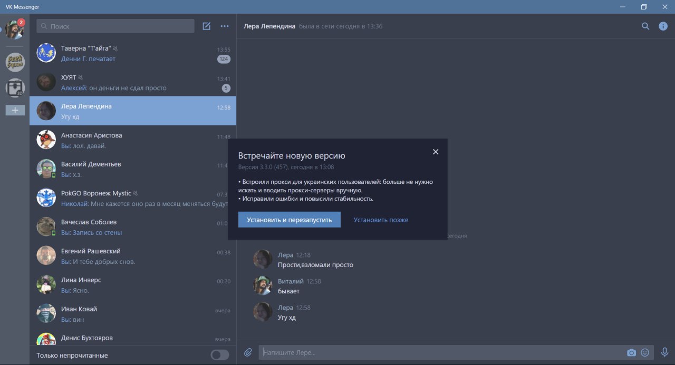Open the 3D community account icon
Screen dimensions: 675x365
pyautogui.click(x=15, y=88)
